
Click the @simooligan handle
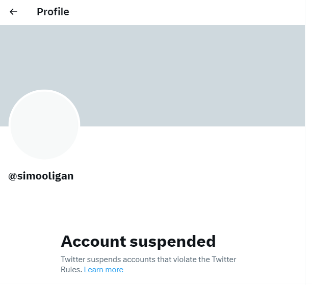click(x=41, y=176)
